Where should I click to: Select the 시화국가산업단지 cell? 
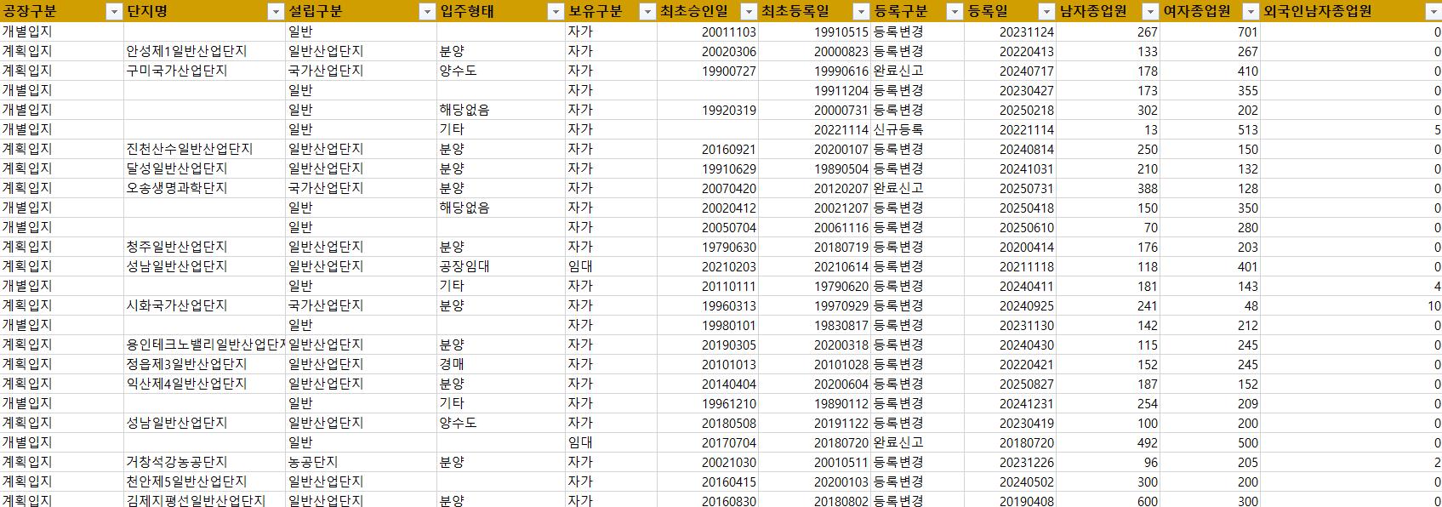(x=177, y=305)
